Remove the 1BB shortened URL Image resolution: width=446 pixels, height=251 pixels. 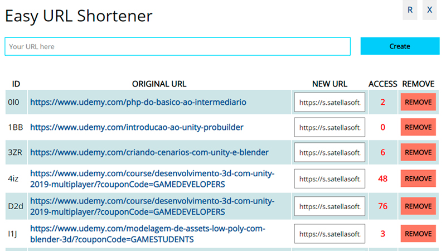point(418,127)
